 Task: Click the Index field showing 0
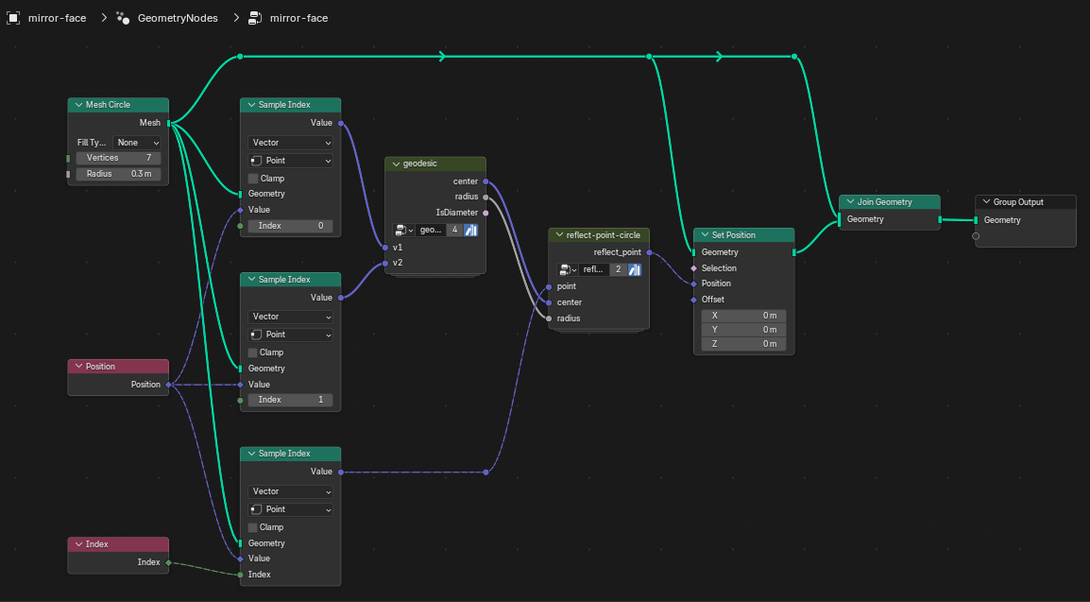pos(291,226)
